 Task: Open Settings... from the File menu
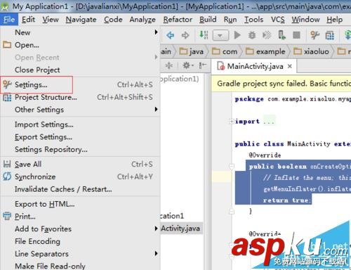click(x=80, y=84)
